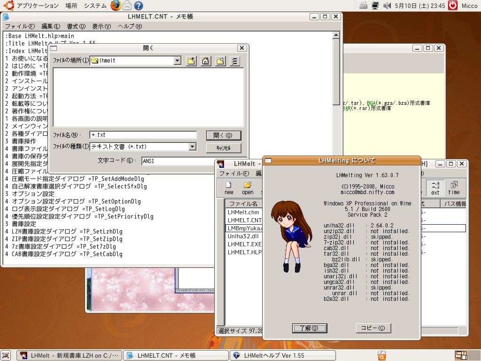
Task: Click the 了解 button in About dialog
Action: click(x=309, y=328)
